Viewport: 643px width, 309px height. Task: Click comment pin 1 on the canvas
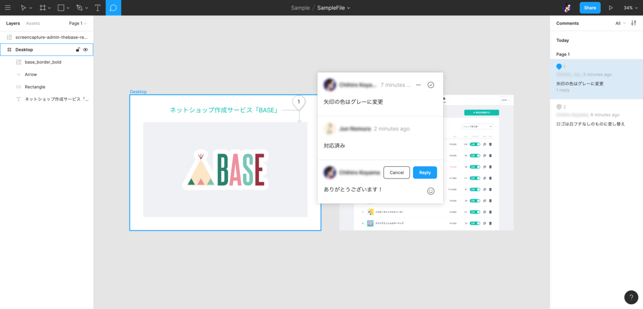tap(299, 102)
